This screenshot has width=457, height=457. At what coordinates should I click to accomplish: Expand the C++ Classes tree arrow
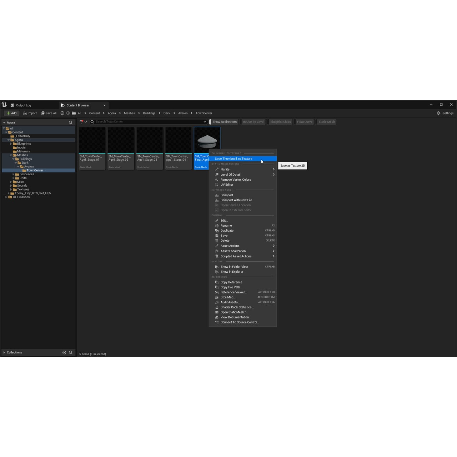pos(6,197)
